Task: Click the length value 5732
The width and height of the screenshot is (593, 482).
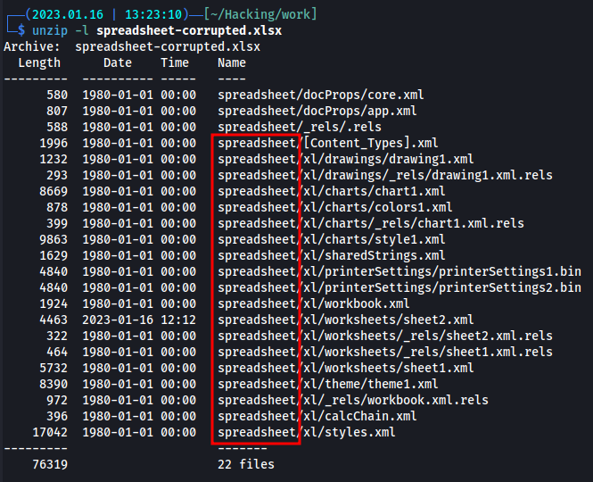Action: pyautogui.click(x=54, y=368)
